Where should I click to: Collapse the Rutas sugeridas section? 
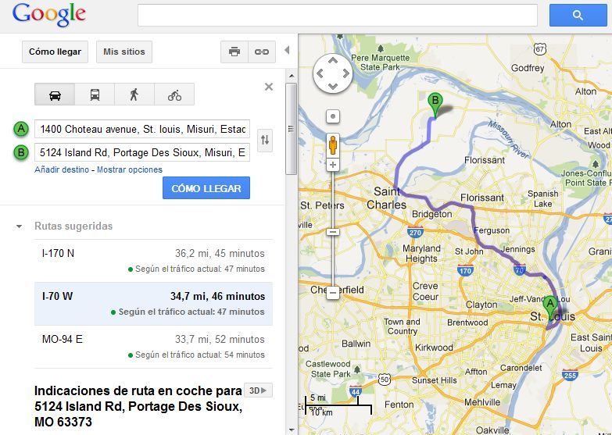19,226
